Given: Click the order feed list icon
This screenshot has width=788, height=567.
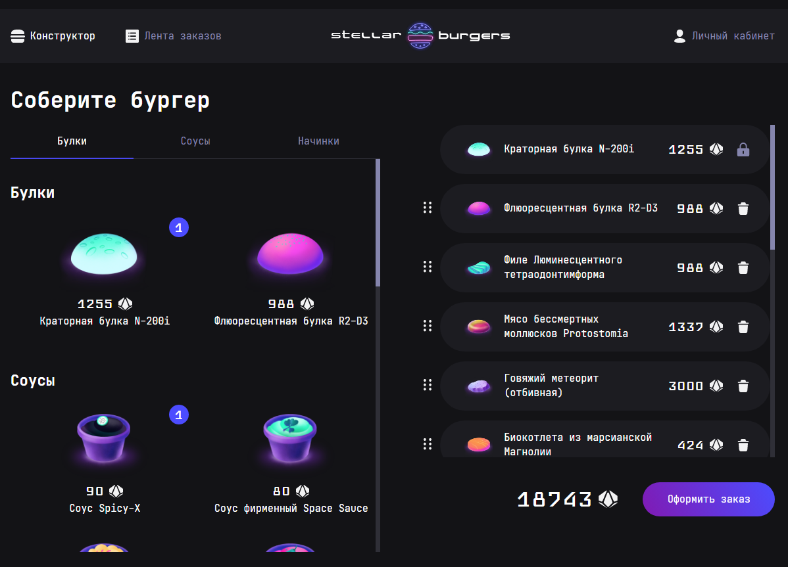Looking at the screenshot, I should pos(132,36).
